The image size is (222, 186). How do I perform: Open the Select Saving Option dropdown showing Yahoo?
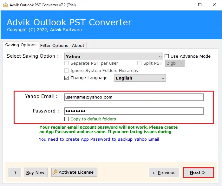[x=114, y=56]
